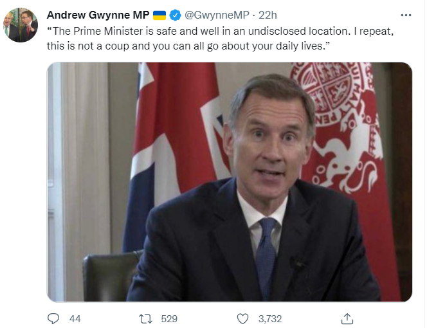Image resolution: width=427 pixels, height=328 pixels.
Task: Click the quoted tweet text about the Prime Minister
Action: coord(220,39)
